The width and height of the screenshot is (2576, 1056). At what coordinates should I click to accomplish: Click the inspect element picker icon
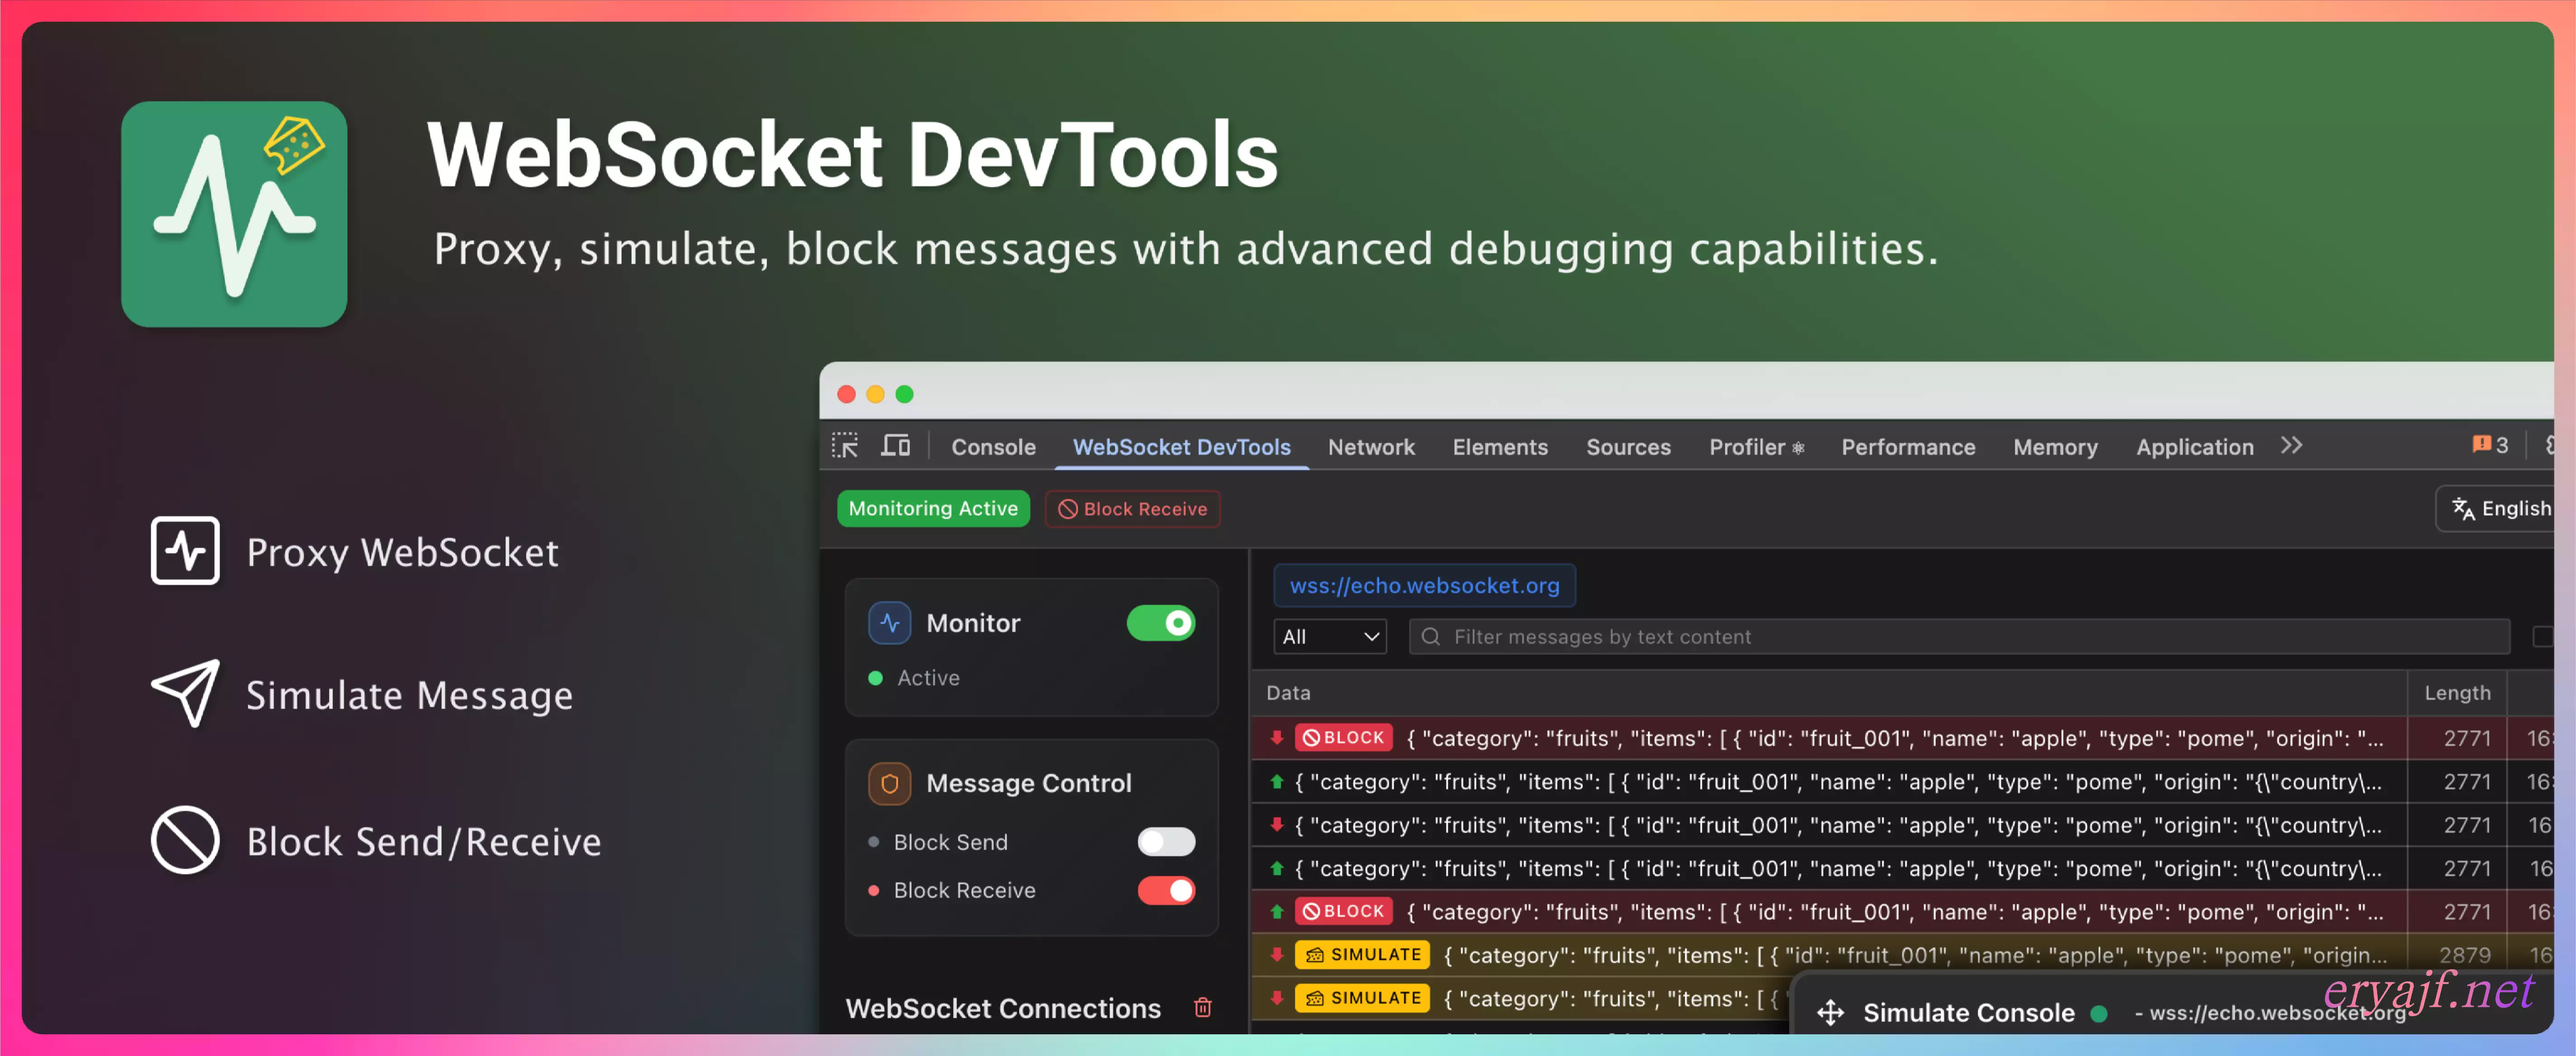(845, 446)
